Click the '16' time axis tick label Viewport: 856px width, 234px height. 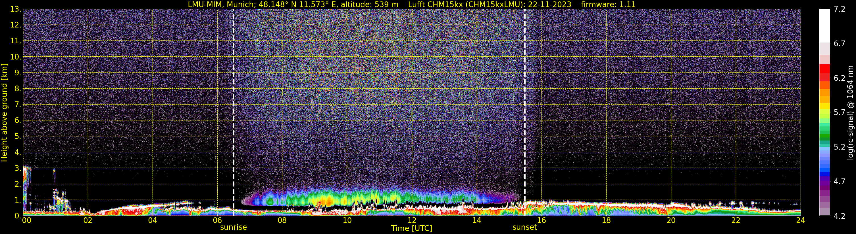(541, 220)
